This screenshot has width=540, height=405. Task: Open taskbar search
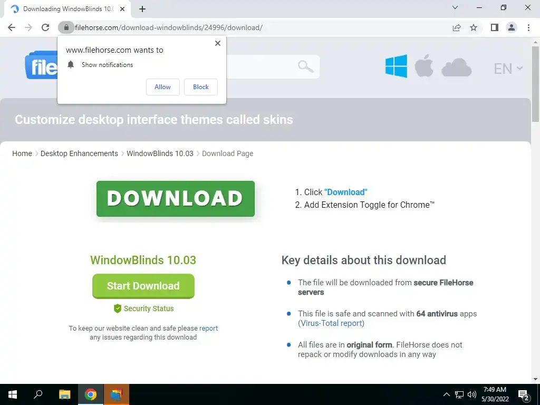(x=38, y=394)
